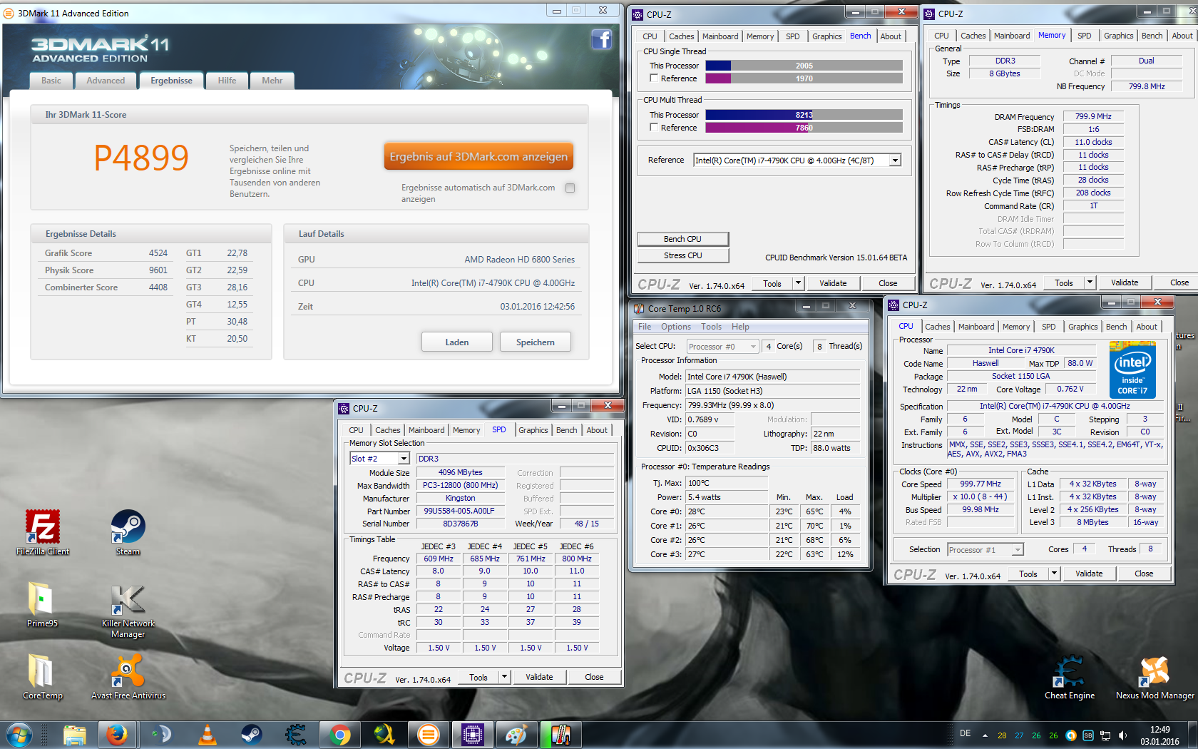Show hidden system tray icons
1198x749 pixels.
[985, 735]
